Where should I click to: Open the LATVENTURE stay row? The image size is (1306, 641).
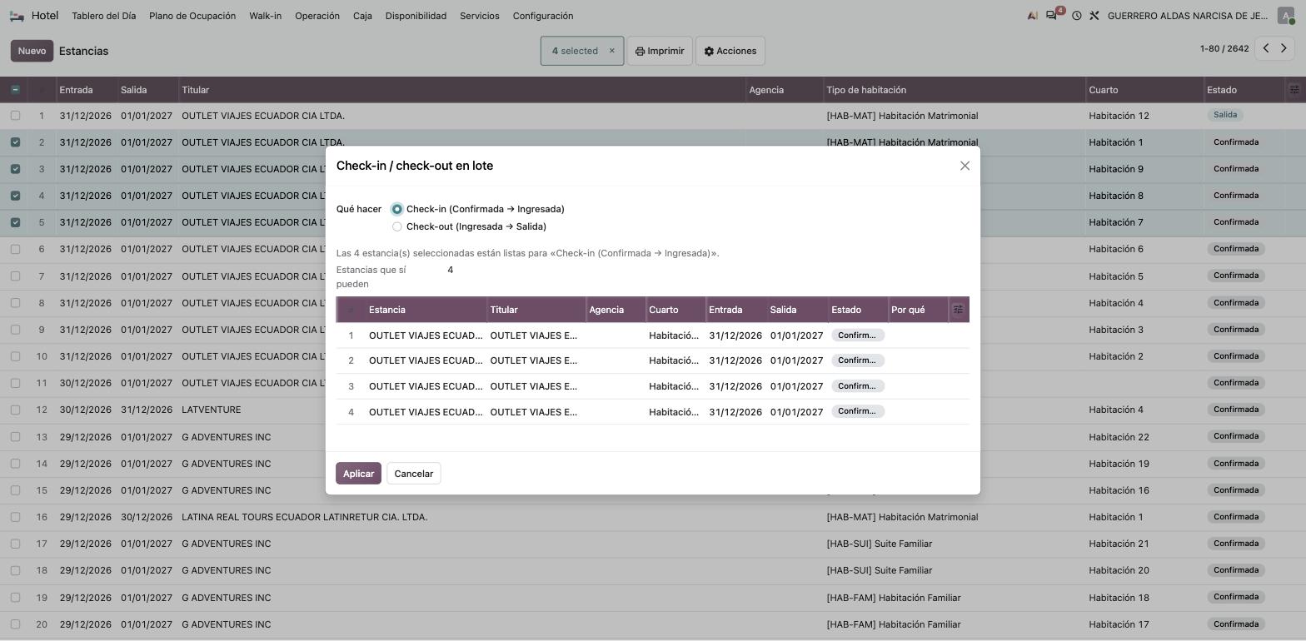[653, 410]
